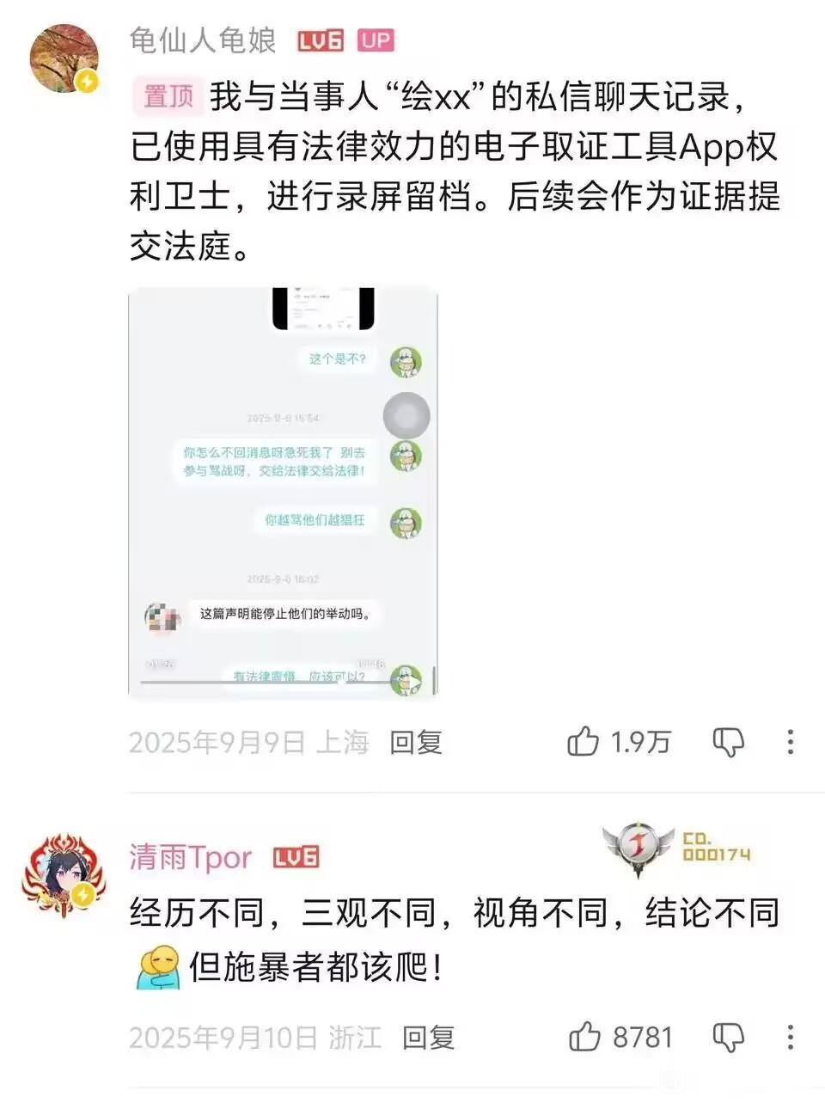Open more options for 清雨Tpor's comment
Screen dimensions: 825x1103
coord(791,1038)
